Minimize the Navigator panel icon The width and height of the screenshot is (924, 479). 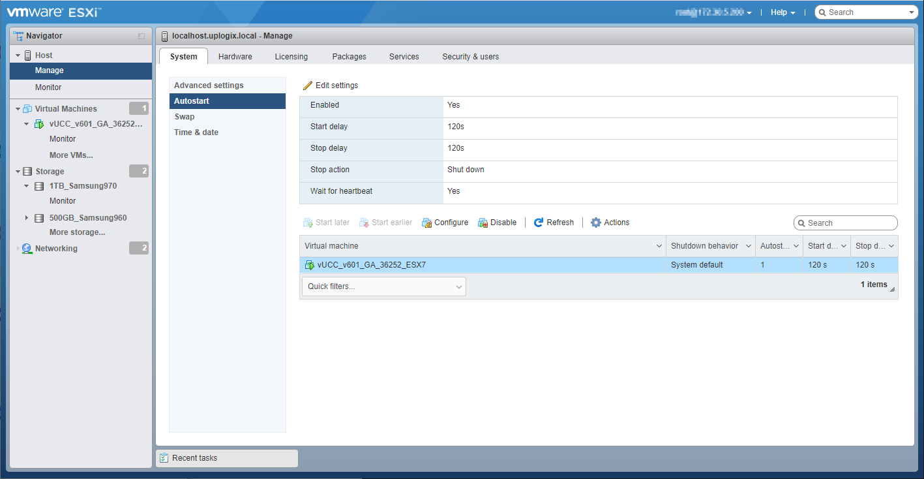coord(142,37)
